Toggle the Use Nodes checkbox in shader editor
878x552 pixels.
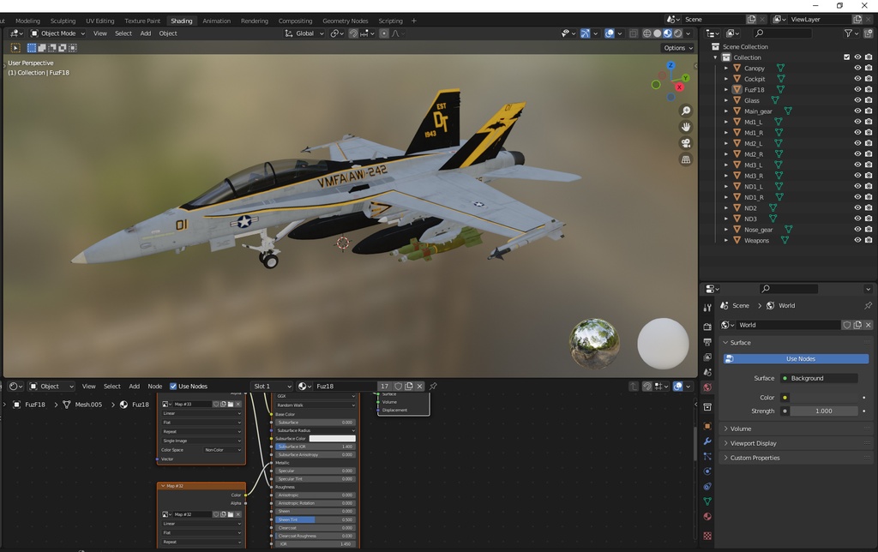[171, 386]
